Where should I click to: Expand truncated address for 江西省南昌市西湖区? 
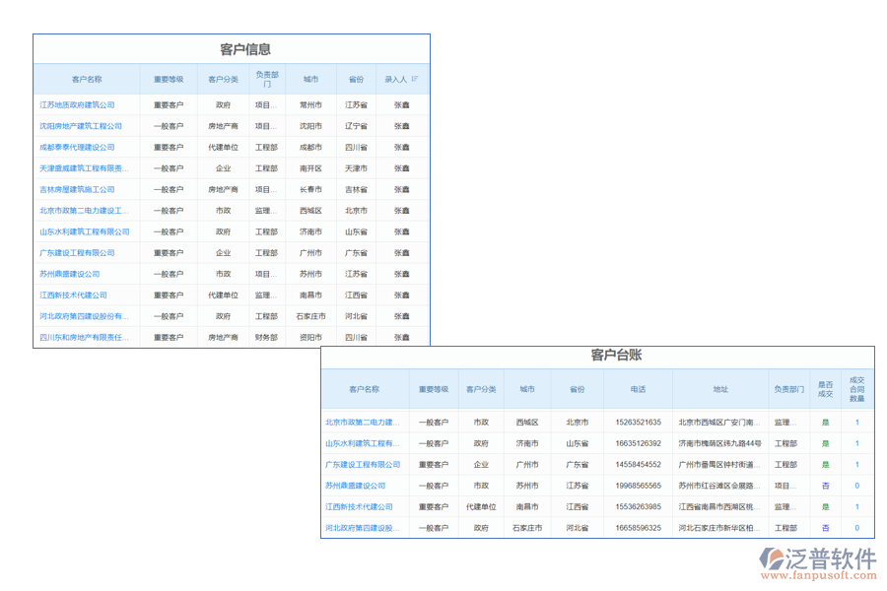[722, 506]
